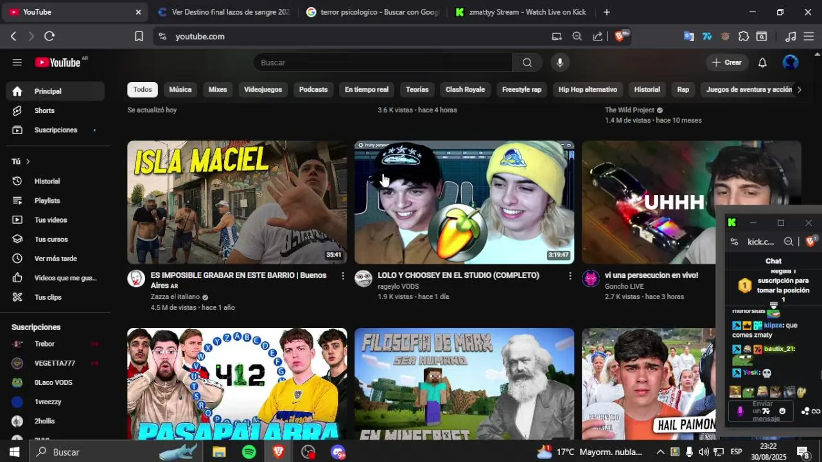
Task: Switch to the terror psicologico Google tab
Action: point(372,12)
